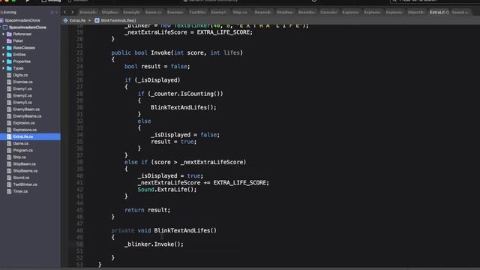Click the Sound.ExtraLife(); statement
The width and height of the screenshot is (480, 270).
[167, 190]
